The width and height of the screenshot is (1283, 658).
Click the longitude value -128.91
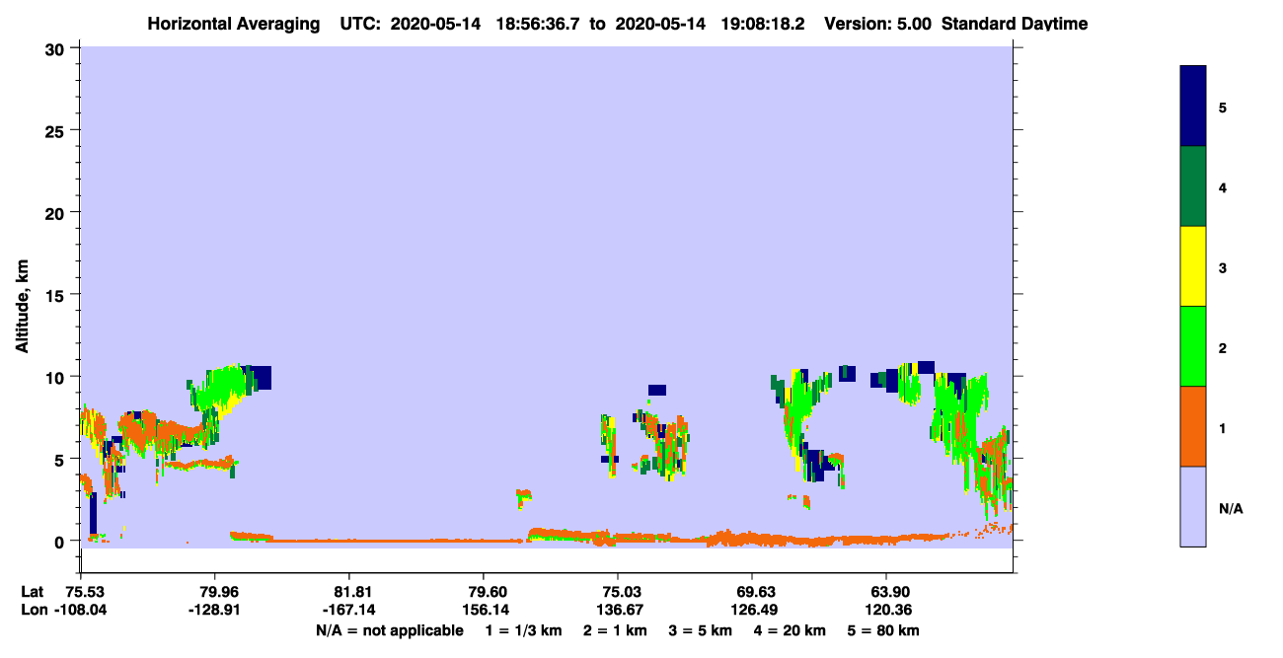[214, 610]
